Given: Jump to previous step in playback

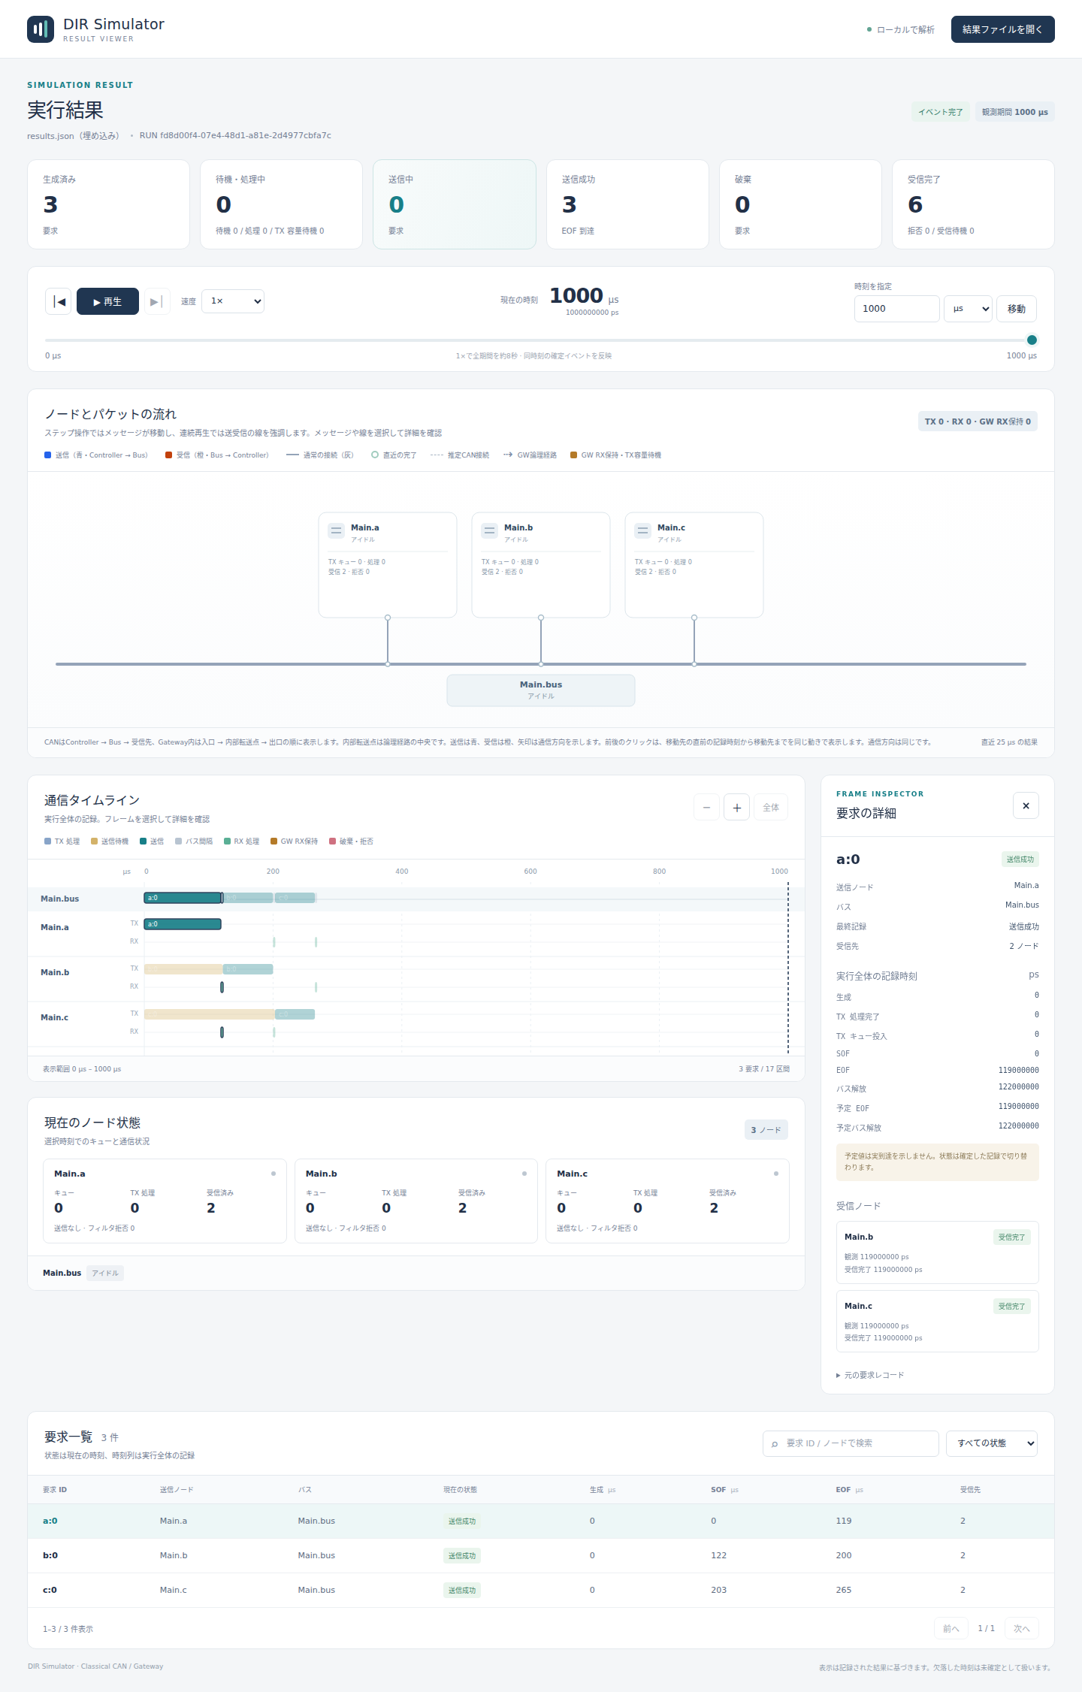Looking at the screenshot, I should tap(59, 301).
